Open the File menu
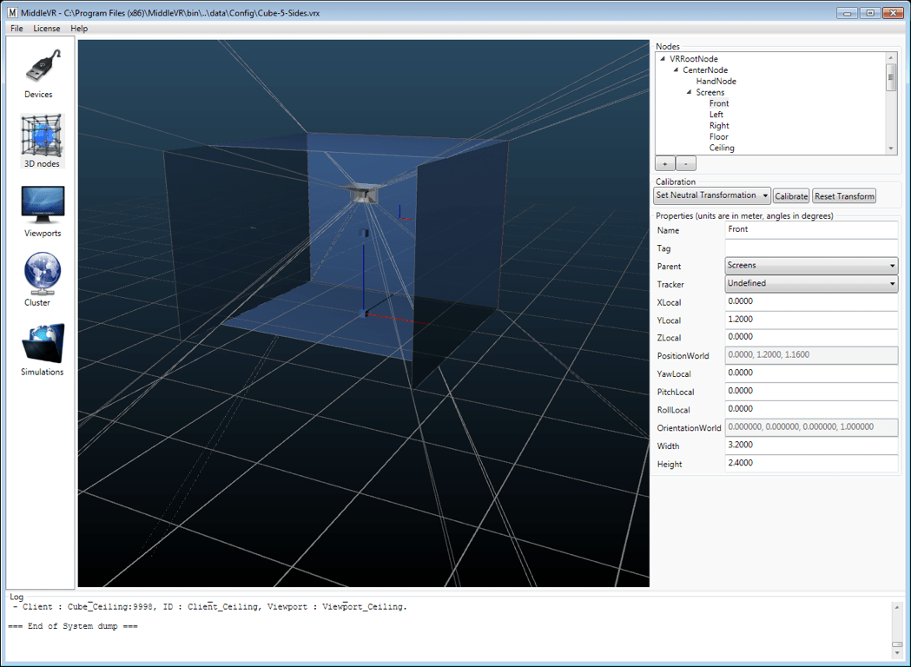This screenshot has height=667, width=911. [x=17, y=29]
